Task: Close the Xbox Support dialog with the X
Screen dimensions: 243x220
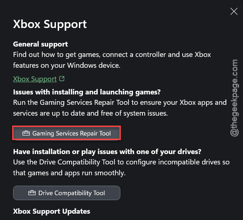Action: pos(234,11)
